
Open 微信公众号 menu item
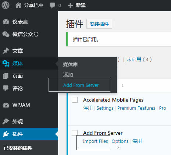(x=25, y=34)
